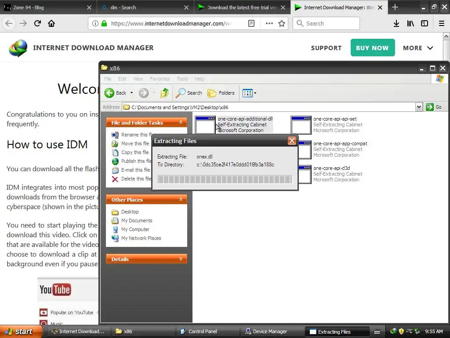Image resolution: width=450 pixels, height=338 pixels.
Task: Open the Firefox home page
Action: 51,23
